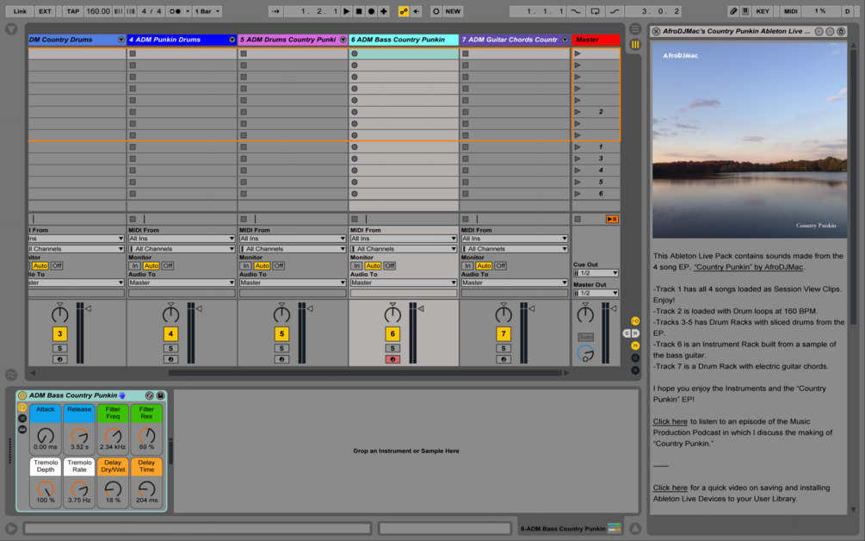
Task: Toggle the Loop switch in the transport
Action: 595,11
